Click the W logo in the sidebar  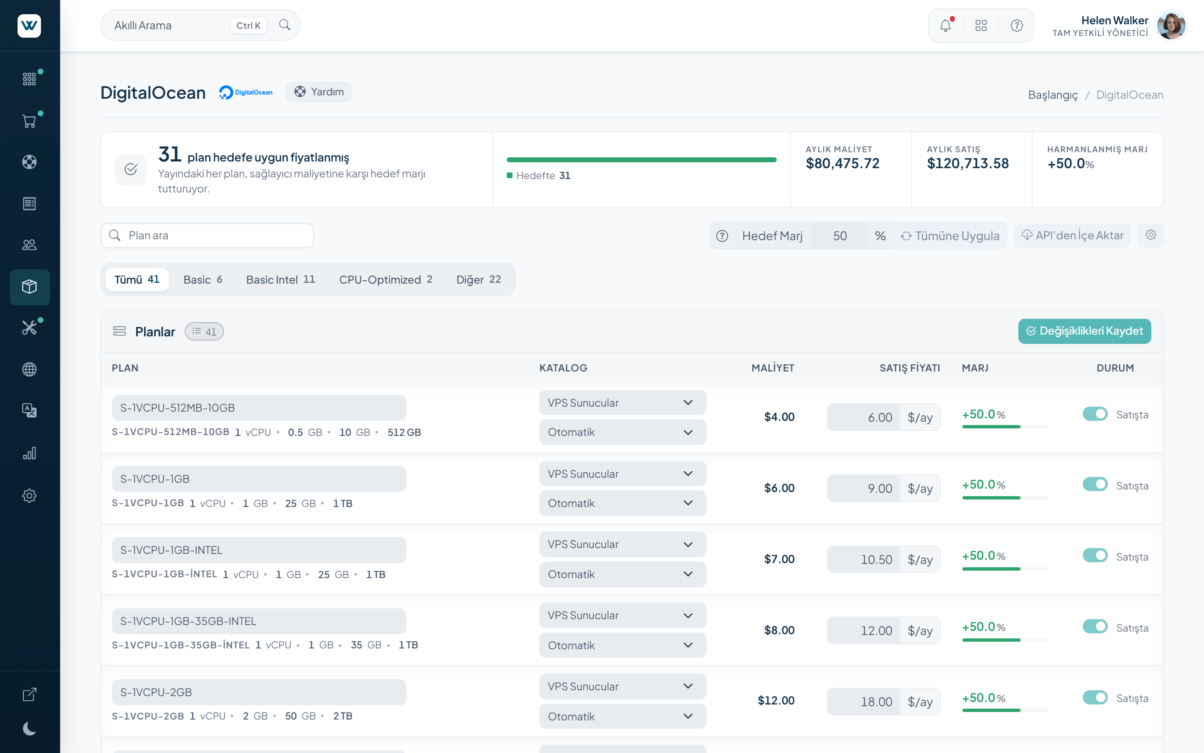29,26
